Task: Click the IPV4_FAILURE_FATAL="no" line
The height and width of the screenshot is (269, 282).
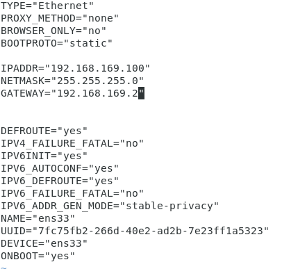Action: (x=72, y=143)
